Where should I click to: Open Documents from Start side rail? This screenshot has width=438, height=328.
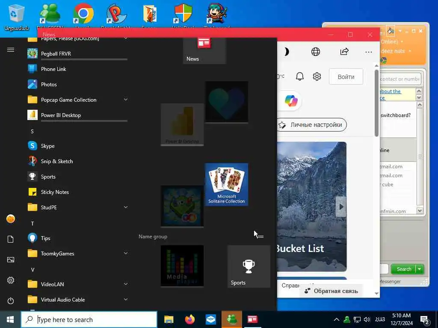tap(11, 239)
